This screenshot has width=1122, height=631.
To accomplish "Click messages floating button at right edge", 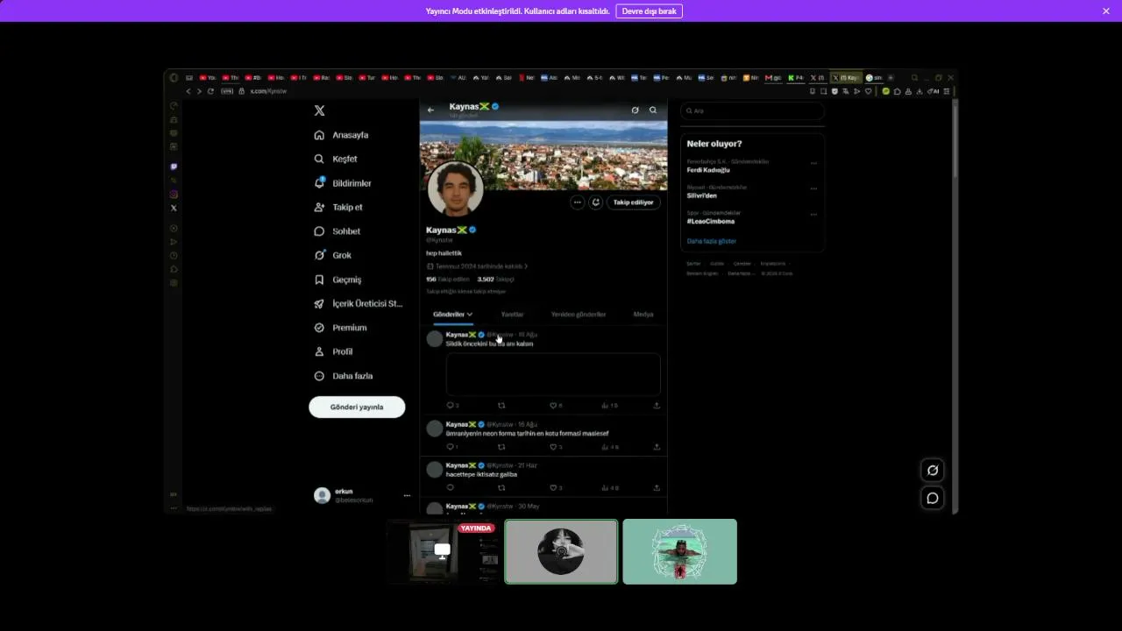I will [x=933, y=499].
